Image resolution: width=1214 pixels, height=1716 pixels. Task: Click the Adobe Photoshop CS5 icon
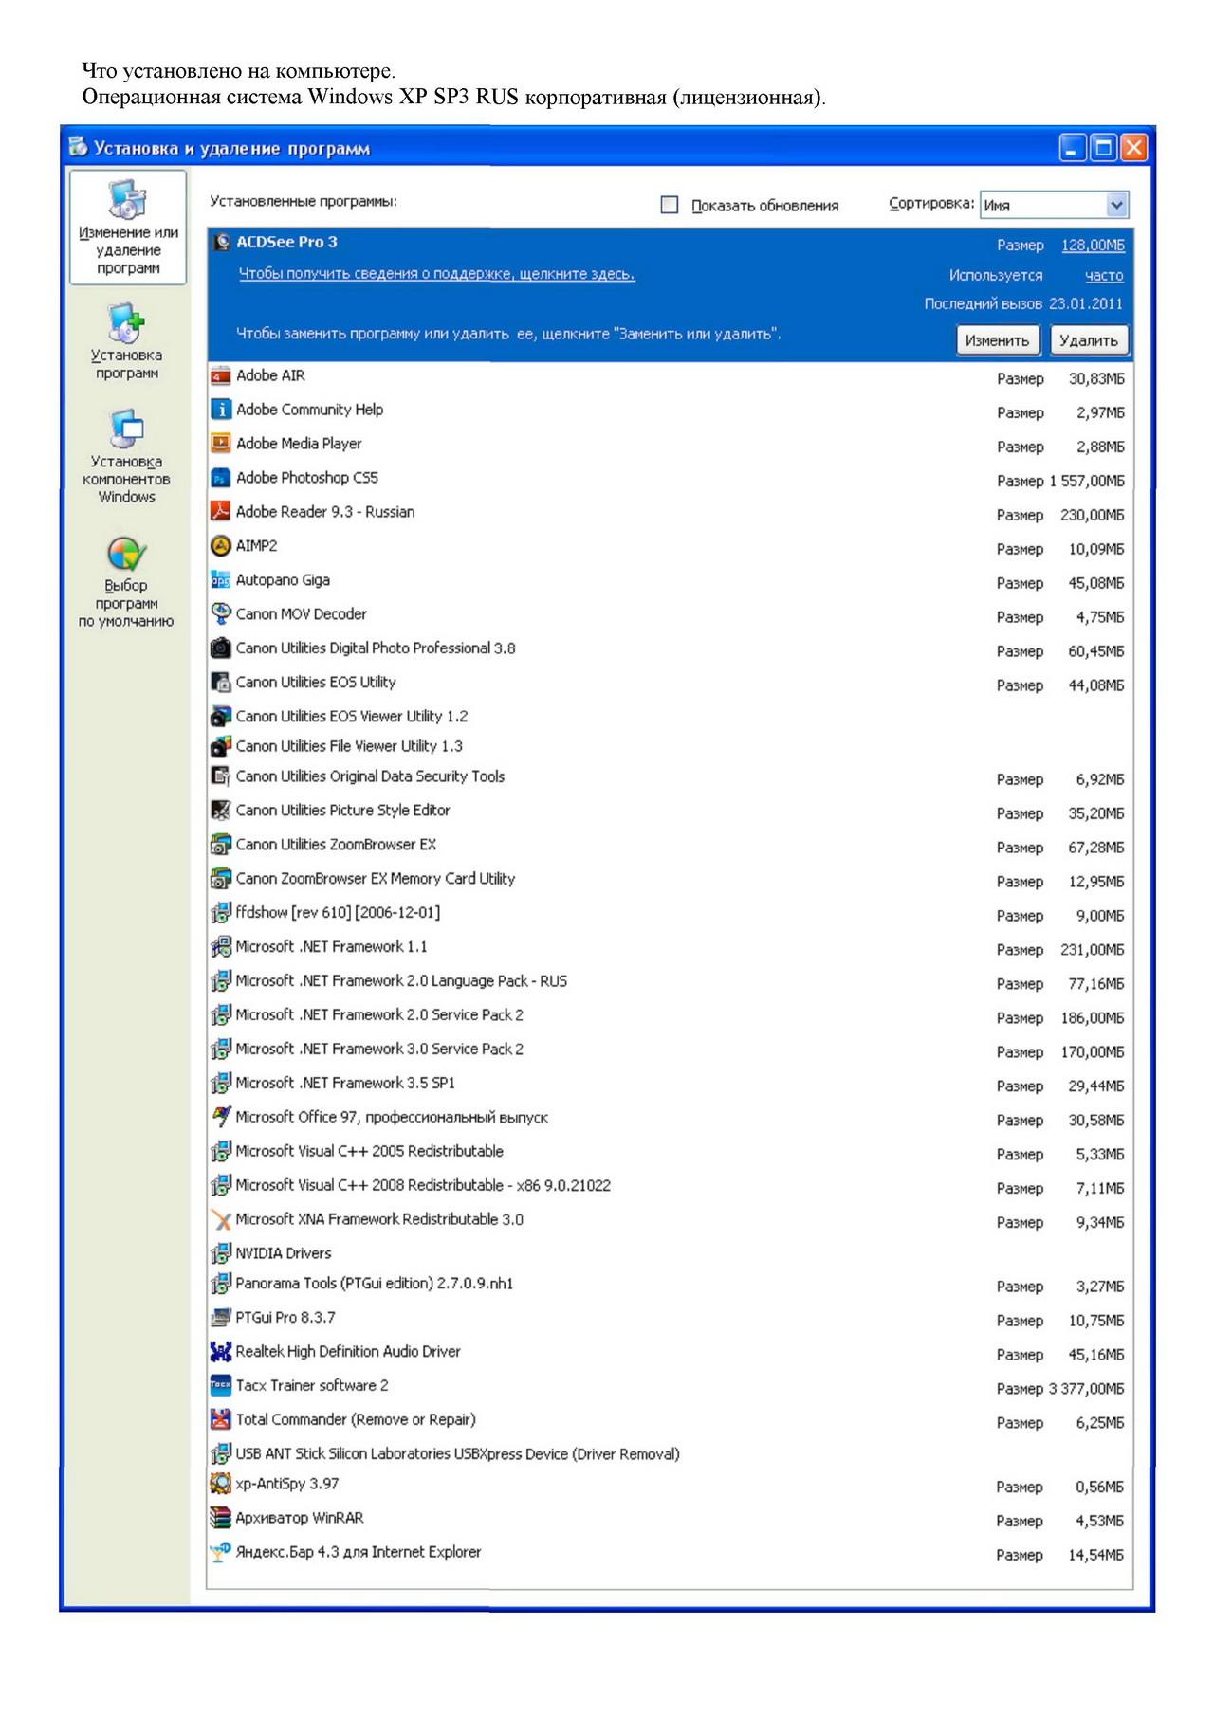point(220,478)
